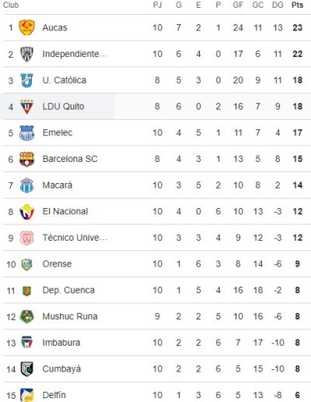The width and height of the screenshot is (311, 402).
Task: Click the Aucas club crest icon
Action: pos(26,27)
